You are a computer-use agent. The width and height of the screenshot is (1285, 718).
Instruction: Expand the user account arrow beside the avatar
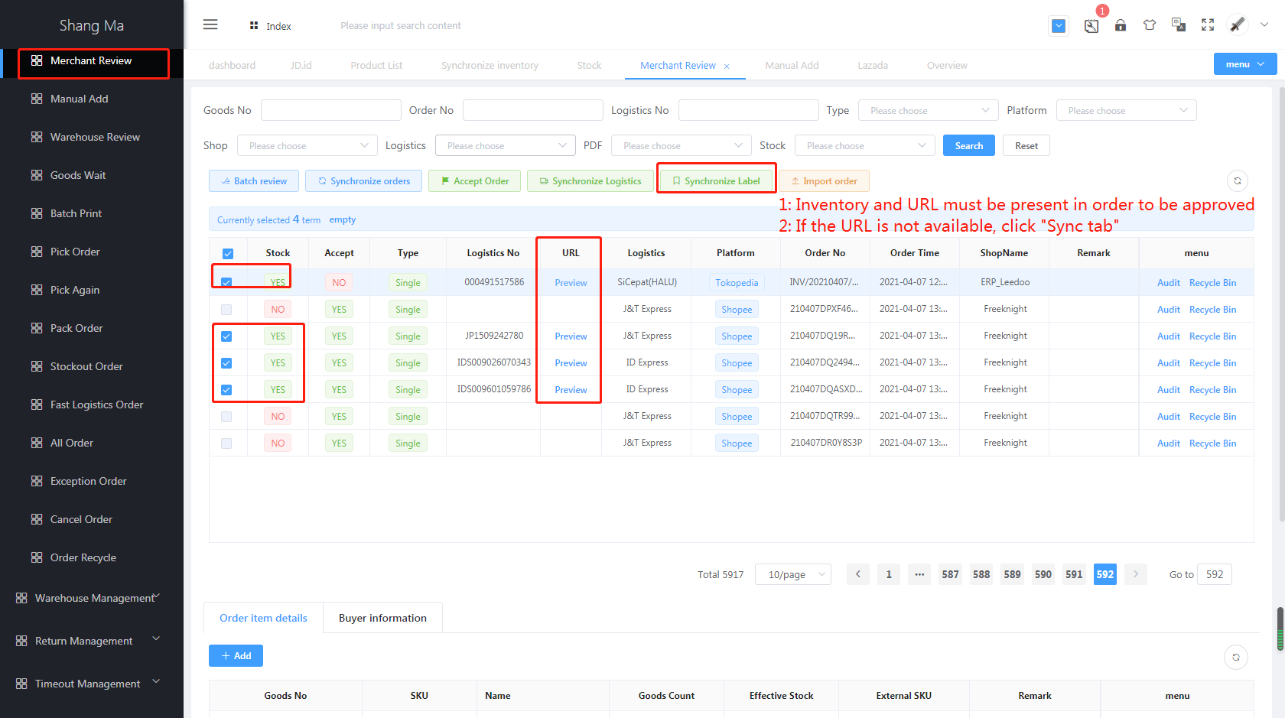point(1264,24)
